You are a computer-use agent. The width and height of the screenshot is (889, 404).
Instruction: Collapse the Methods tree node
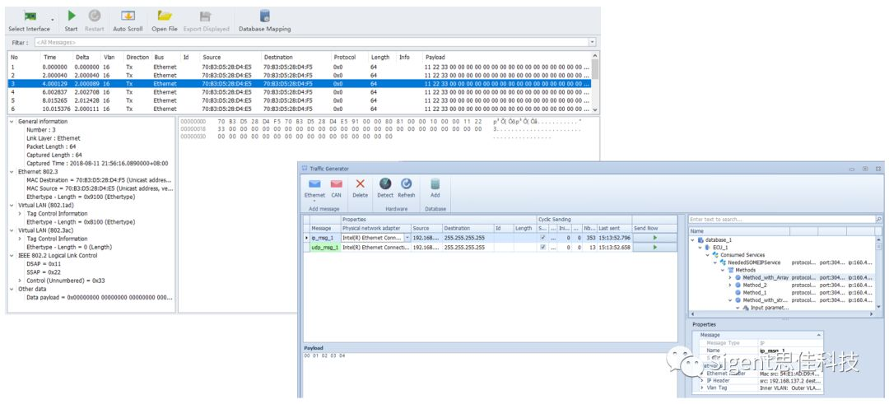[723, 270]
